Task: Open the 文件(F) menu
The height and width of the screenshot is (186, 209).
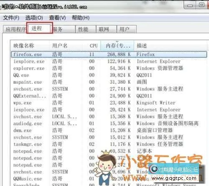Action: (11, 18)
